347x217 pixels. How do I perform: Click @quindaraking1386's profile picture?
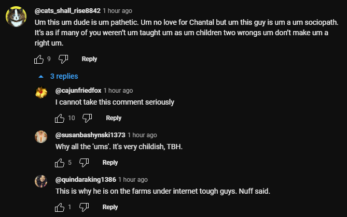coord(41,182)
